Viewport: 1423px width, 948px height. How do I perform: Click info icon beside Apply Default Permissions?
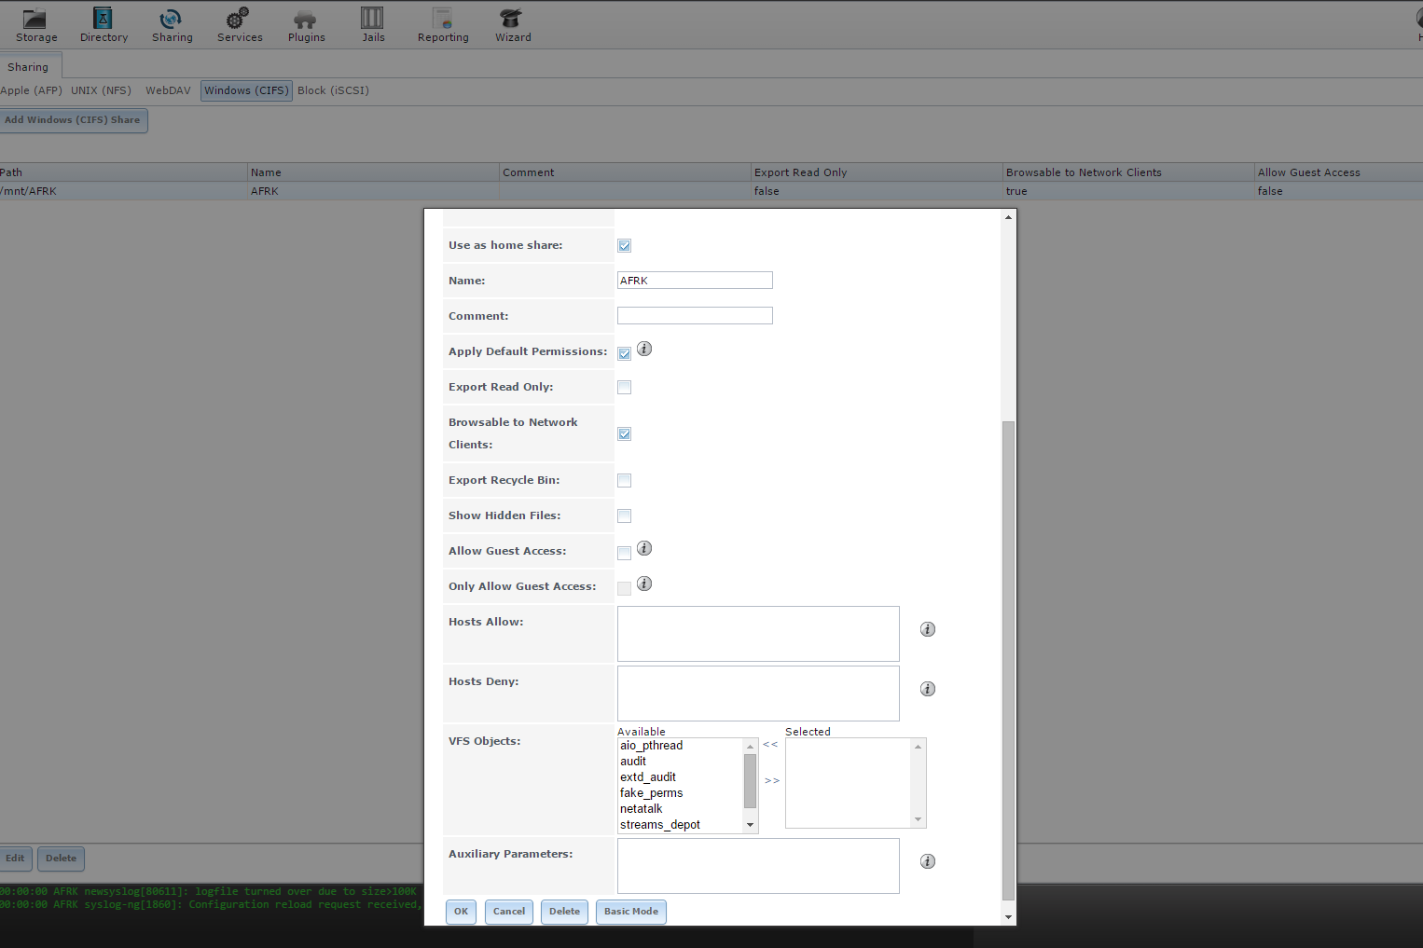tap(644, 349)
